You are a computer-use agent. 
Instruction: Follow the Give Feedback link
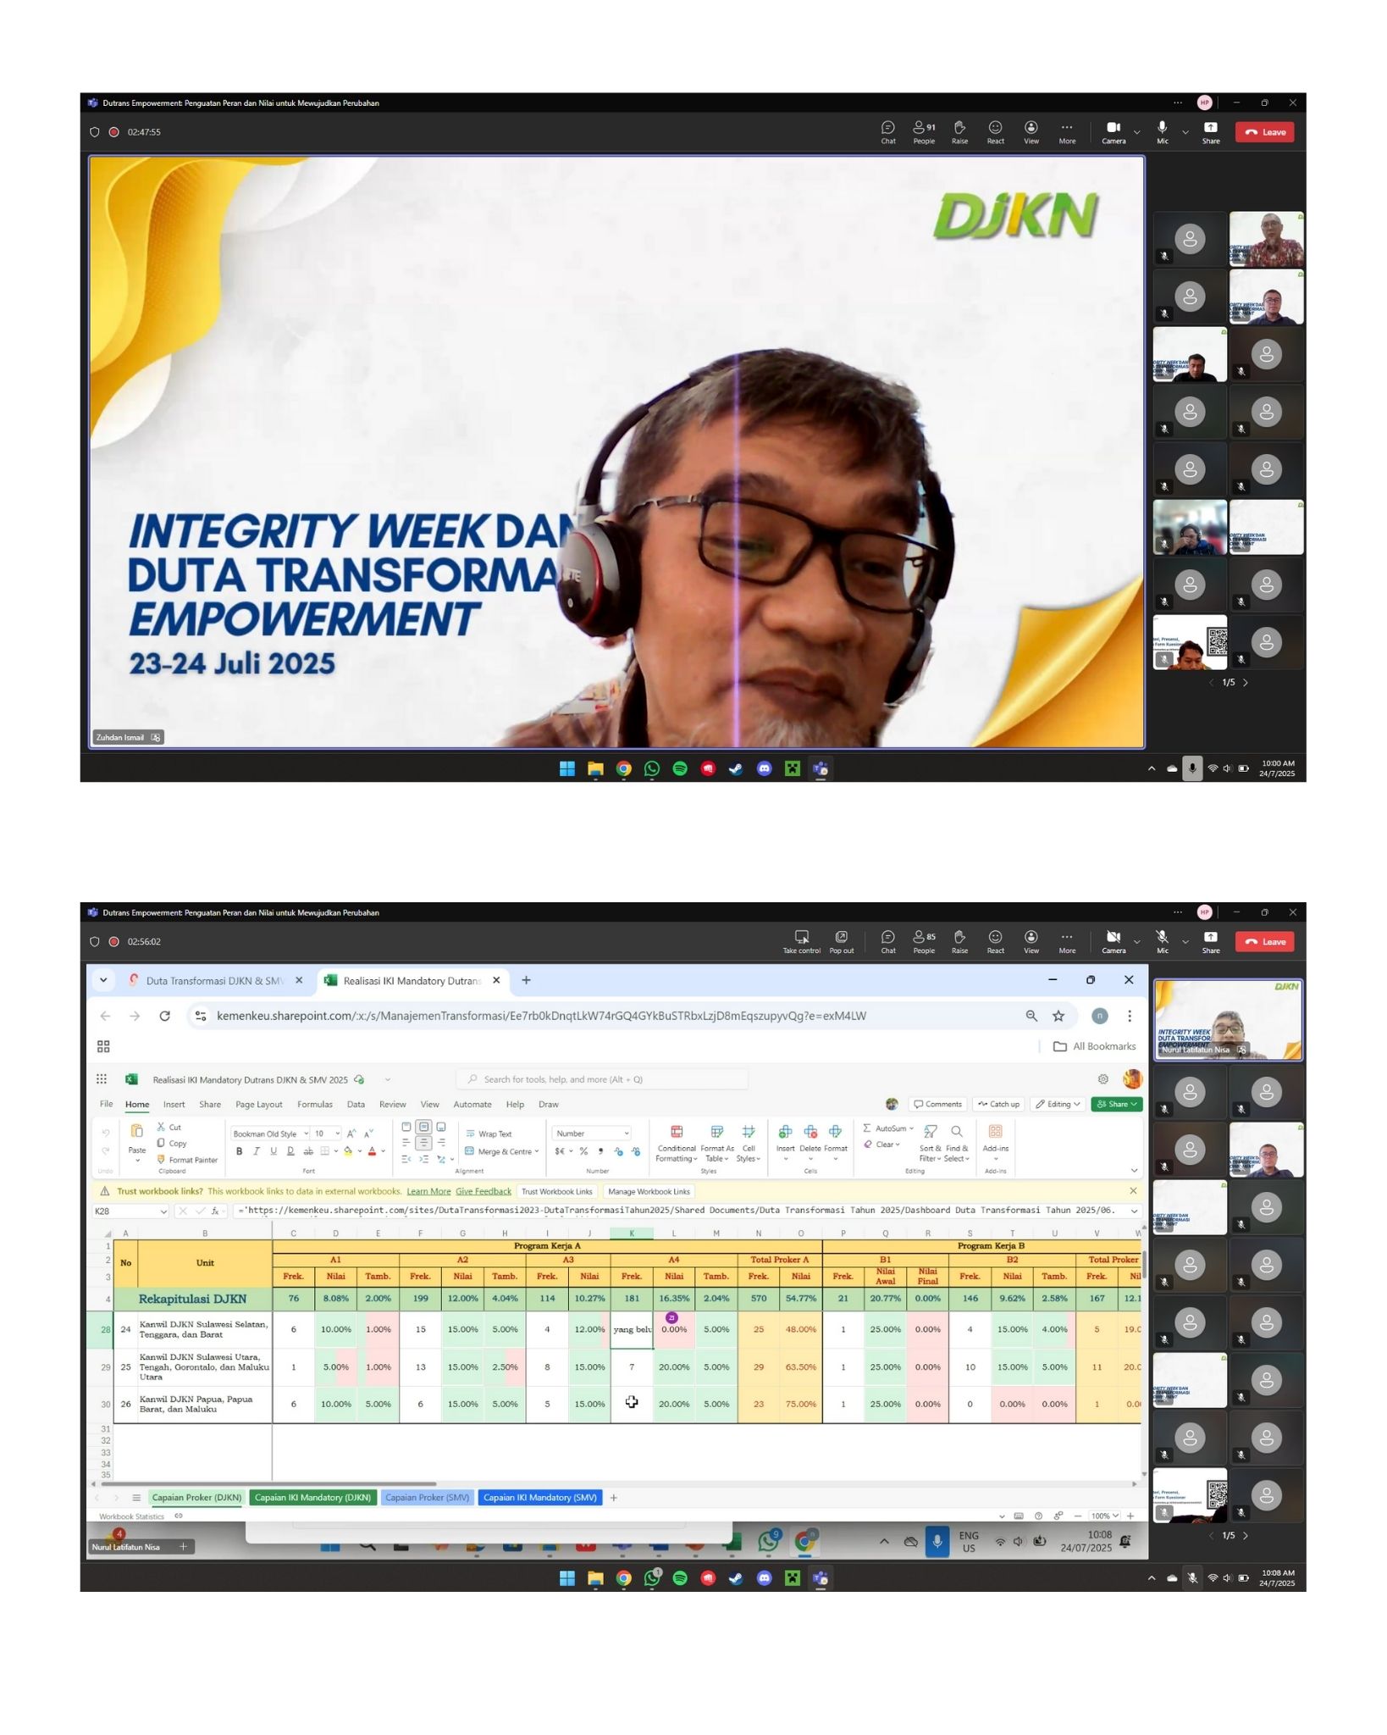(483, 1191)
